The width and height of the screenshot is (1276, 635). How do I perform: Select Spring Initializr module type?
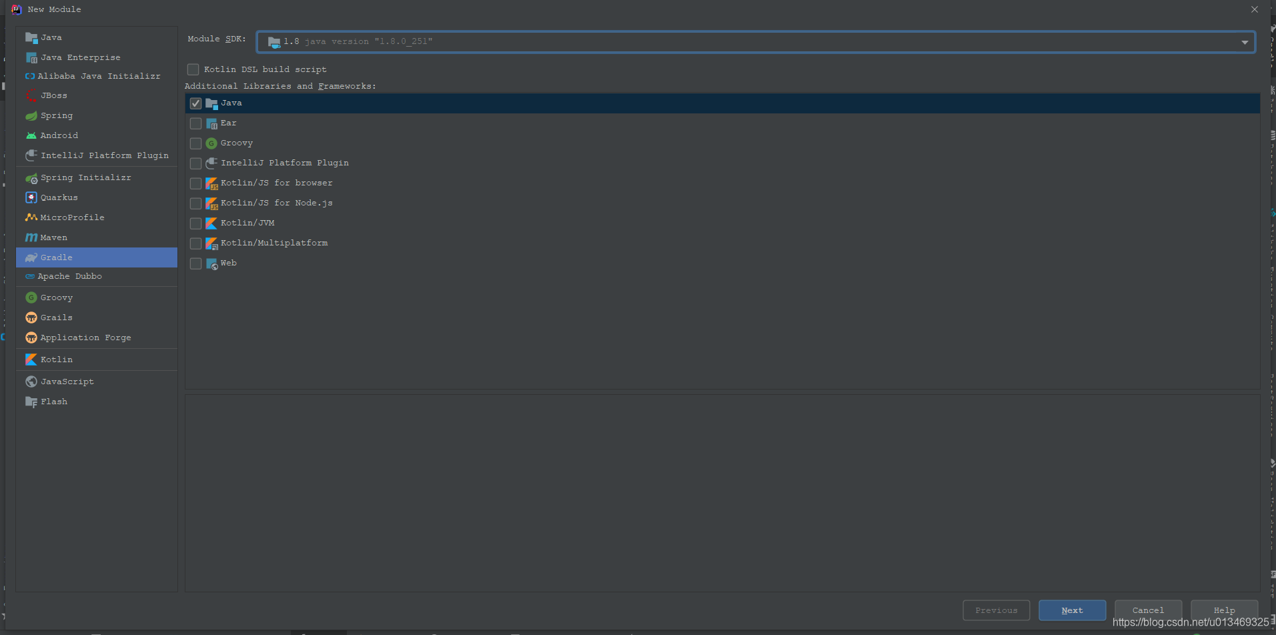(97, 177)
